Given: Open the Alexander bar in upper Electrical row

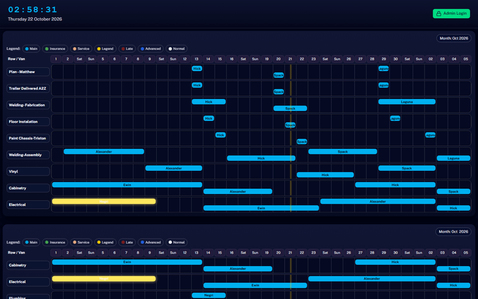Looking at the screenshot, I should click(x=378, y=201).
